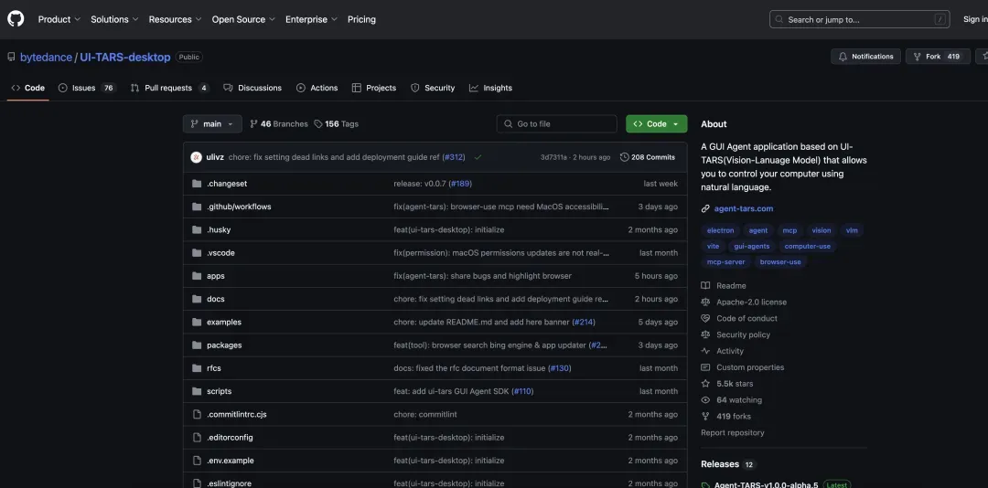The image size is (988, 488).
Task: Open the .changeset folder
Action: [227, 184]
